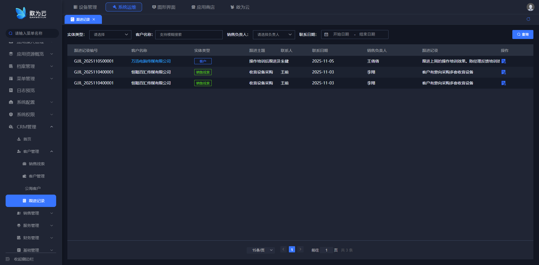Click the 敢为云 butterfly logo

21,13
